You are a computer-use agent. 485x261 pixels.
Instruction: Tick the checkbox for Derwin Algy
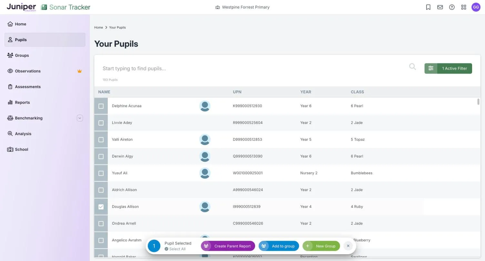click(x=101, y=157)
